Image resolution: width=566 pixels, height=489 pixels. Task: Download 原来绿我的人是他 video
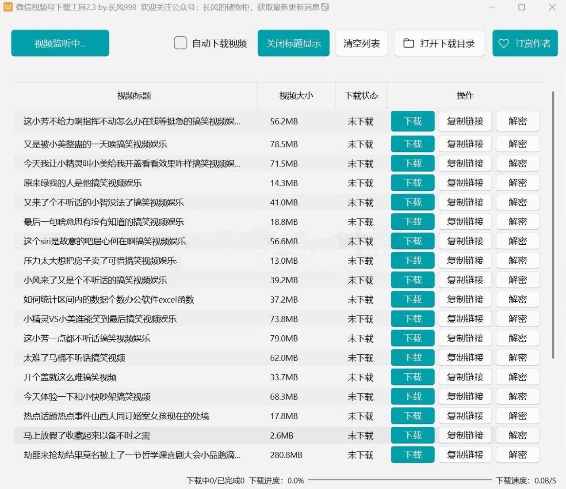pos(413,183)
